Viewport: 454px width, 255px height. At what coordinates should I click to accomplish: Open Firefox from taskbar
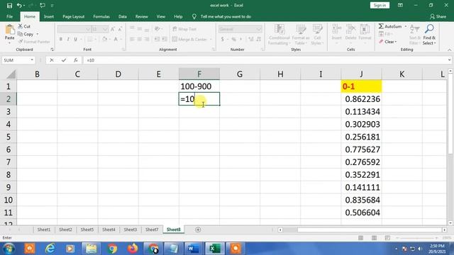pos(133,249)
